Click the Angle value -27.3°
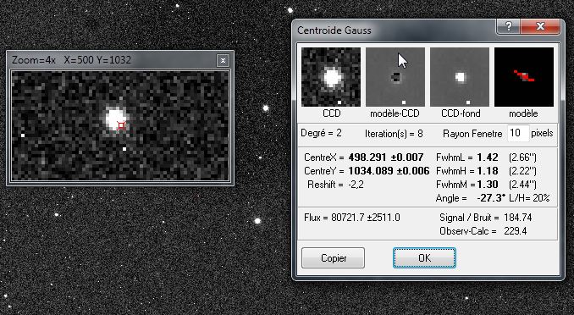 click(x=491, y=198)
